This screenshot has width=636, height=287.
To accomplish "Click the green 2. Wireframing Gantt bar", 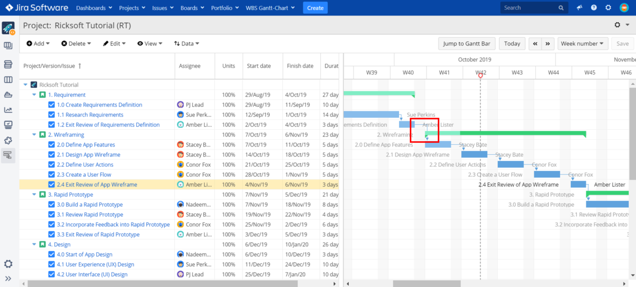I will click(x=522, y=133).
